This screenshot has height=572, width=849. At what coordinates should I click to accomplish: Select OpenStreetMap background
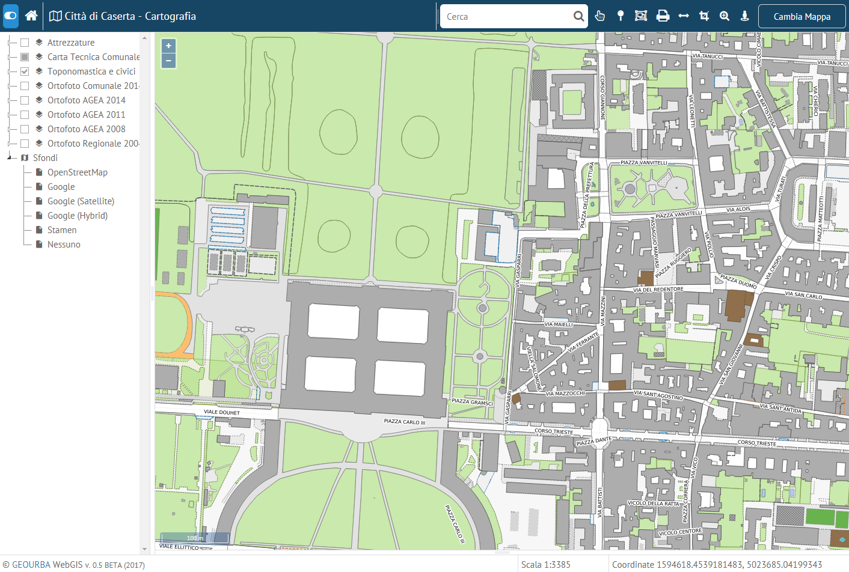pos(78,172)
